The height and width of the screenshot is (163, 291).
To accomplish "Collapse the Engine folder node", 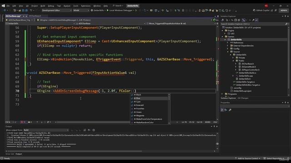I will point(222,30).
